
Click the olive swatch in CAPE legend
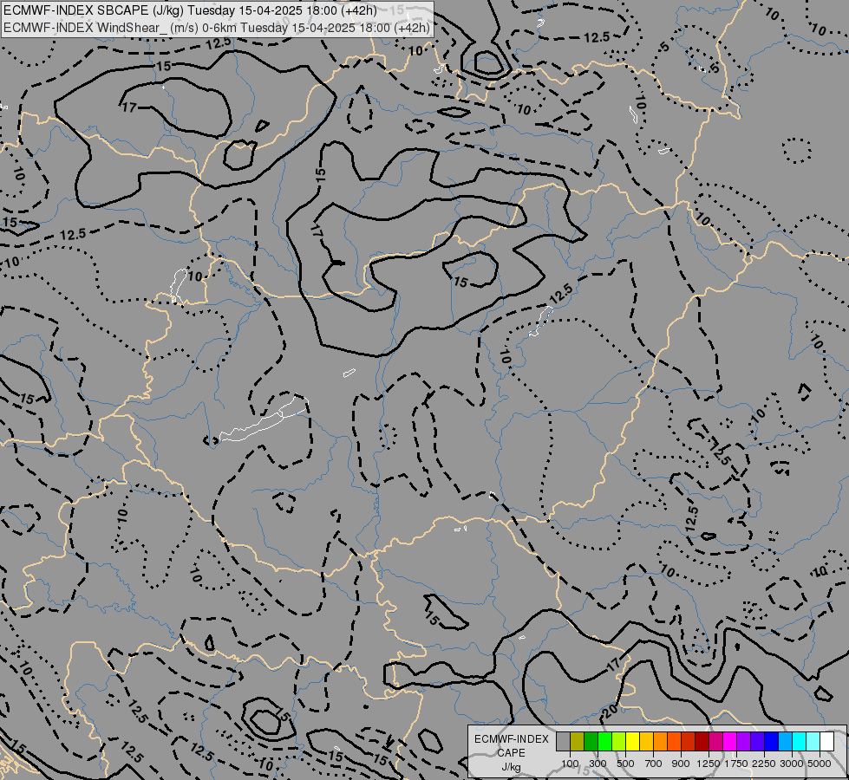[x=578, y=742]
